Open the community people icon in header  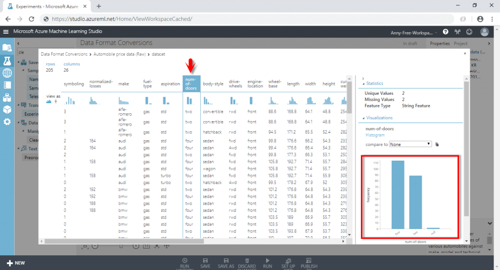(458, 32)
